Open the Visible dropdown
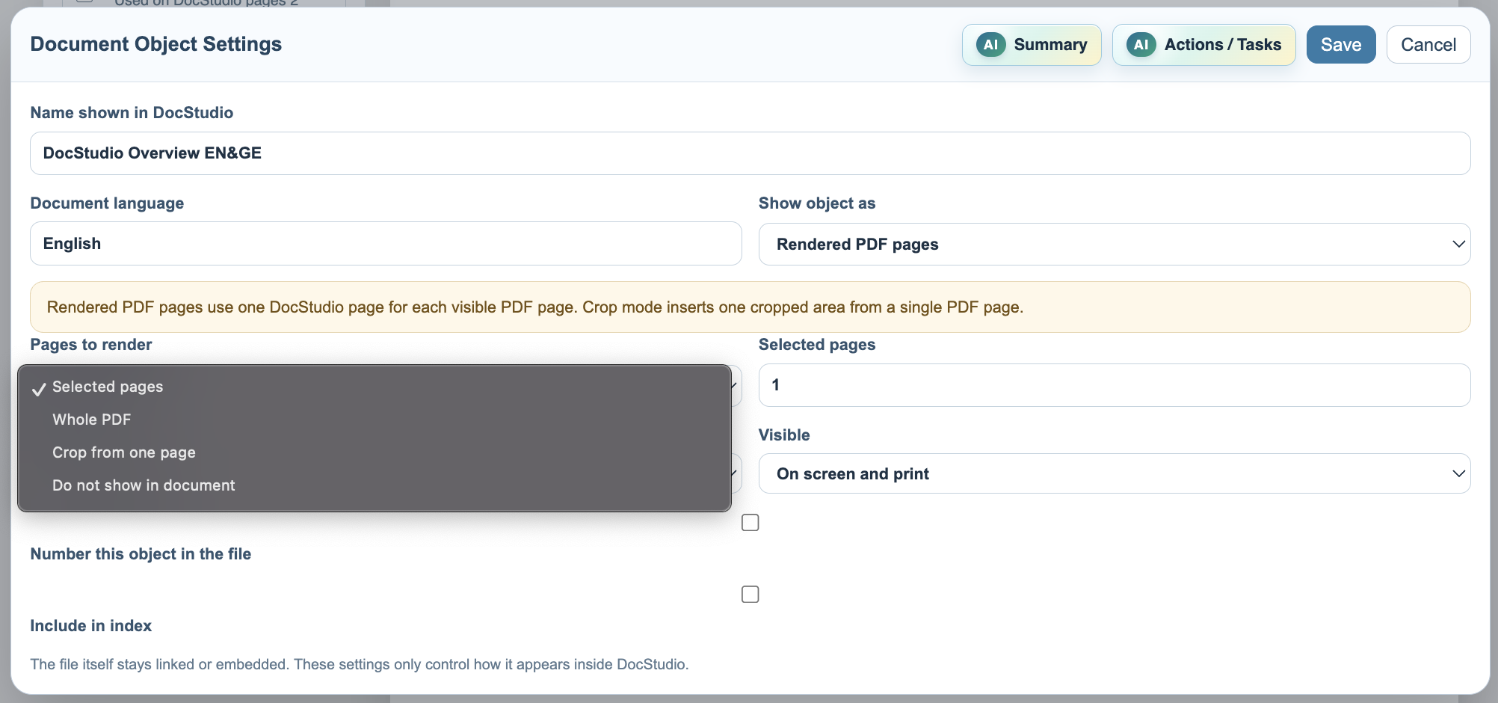Screen dimensions: 1498x703 pyautogui.click(x=1114, y=473)
